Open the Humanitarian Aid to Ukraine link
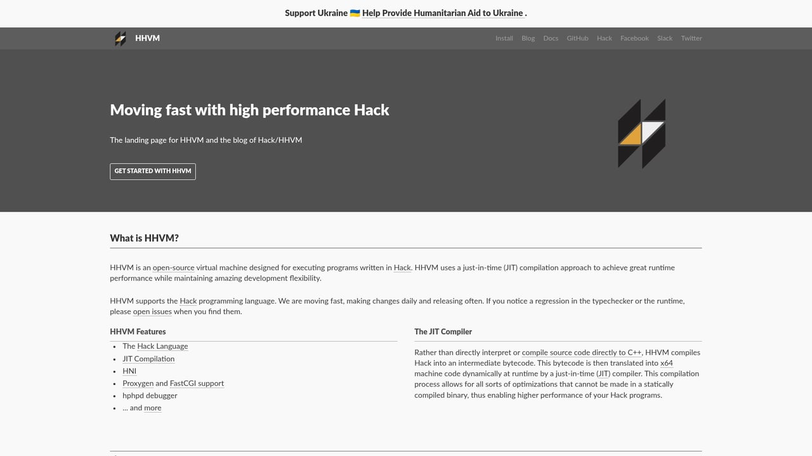Screen dimensions: 812x456 click(x=442, y=13)
